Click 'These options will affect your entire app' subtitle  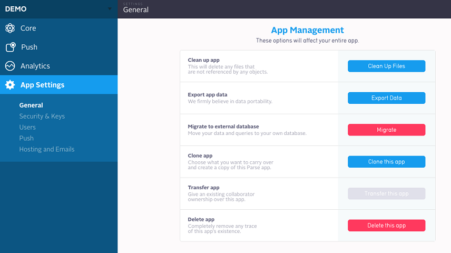click(307, 41)
